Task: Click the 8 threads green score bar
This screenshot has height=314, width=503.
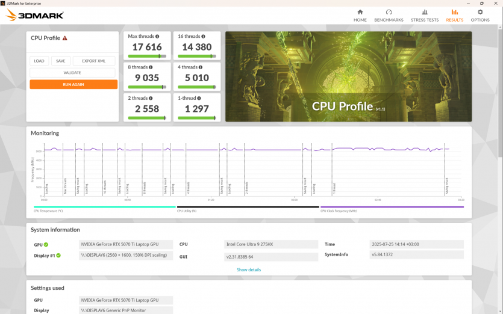Action: [146, 87]
